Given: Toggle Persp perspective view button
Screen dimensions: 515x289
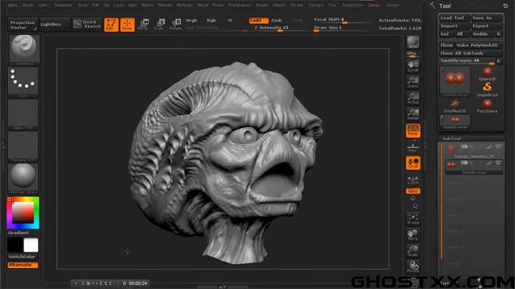Looking at the screenshot, I should click(x=413, y=131).
